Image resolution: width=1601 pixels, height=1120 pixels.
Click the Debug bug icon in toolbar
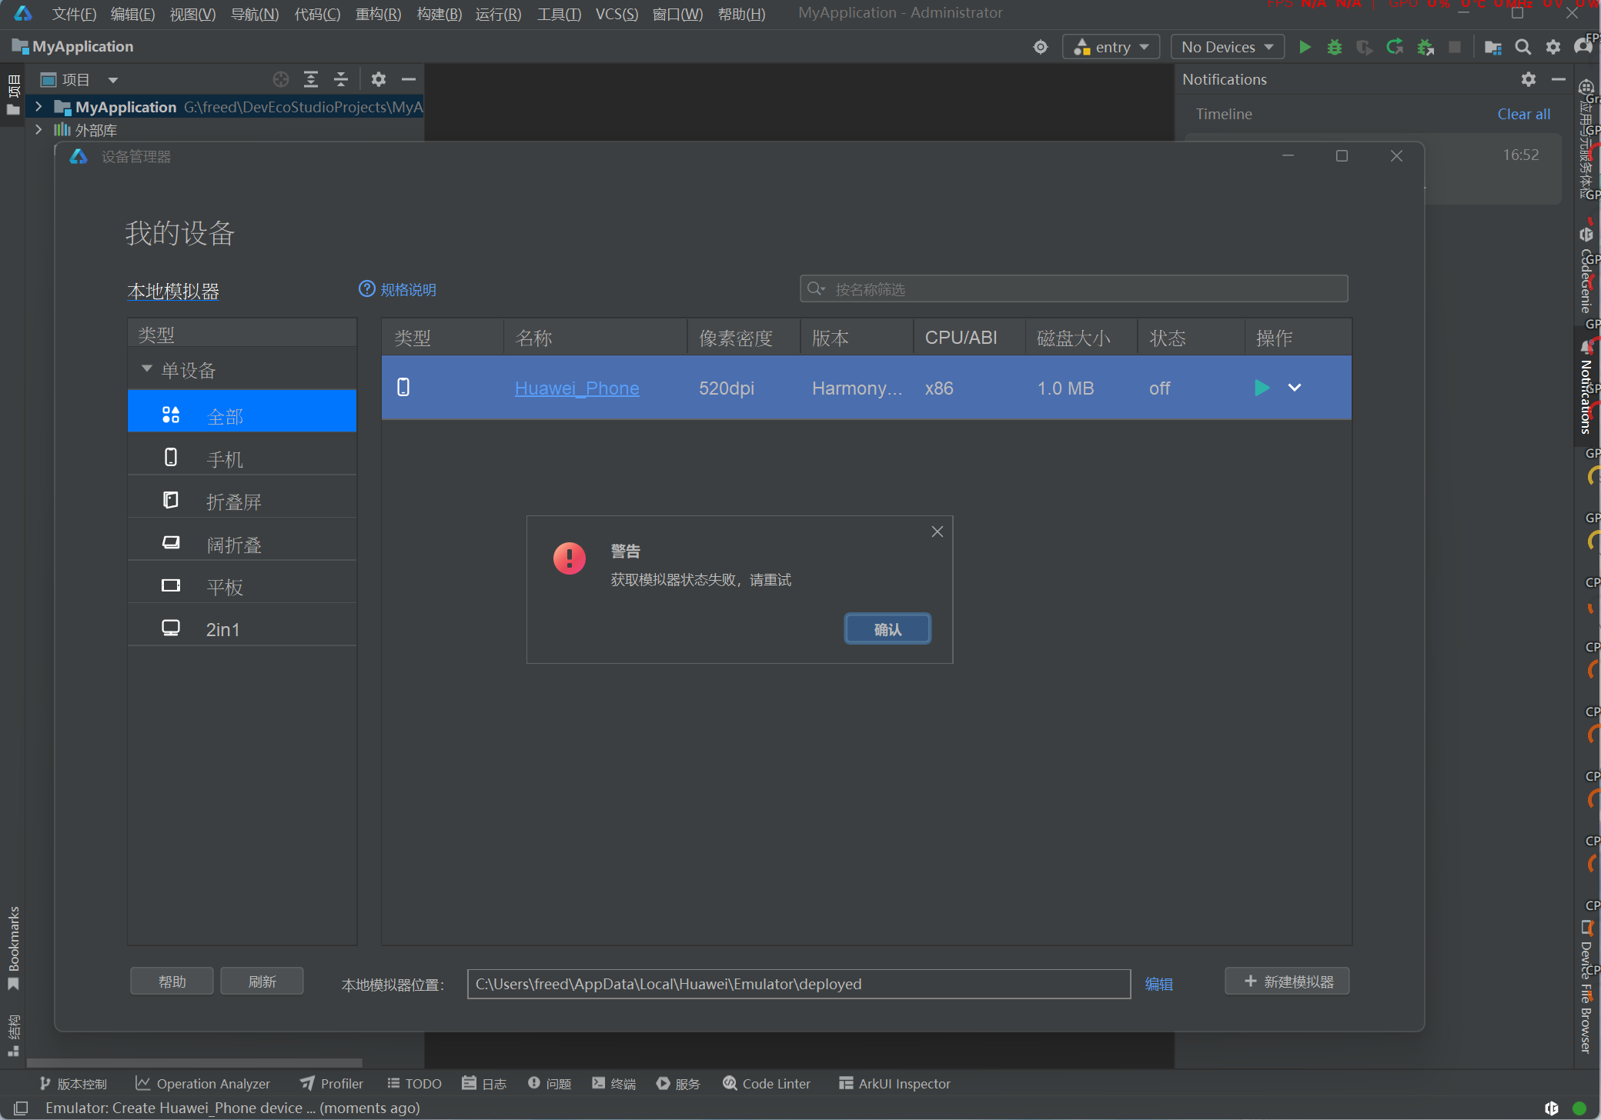coord(1335,47)
